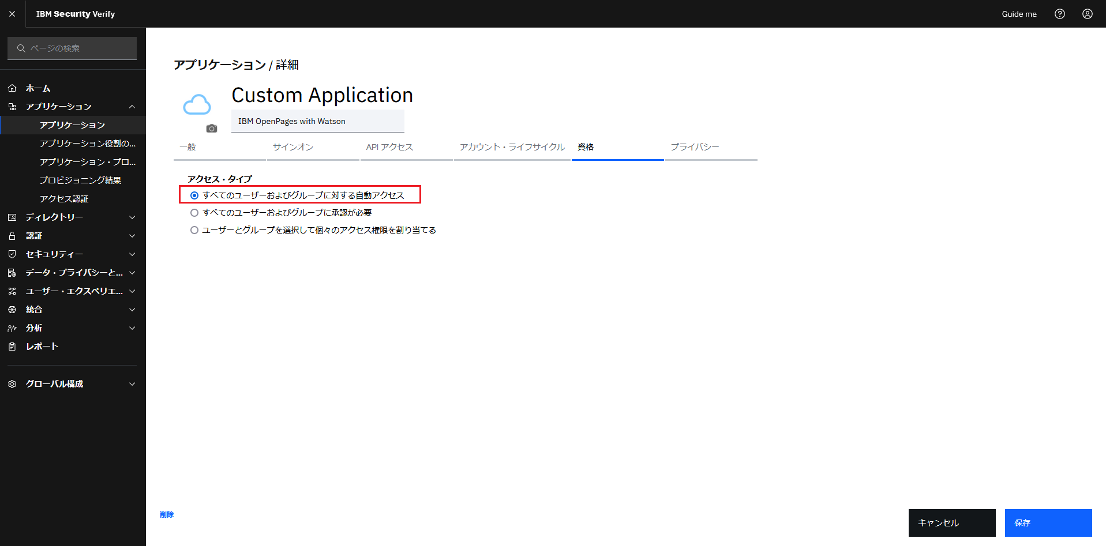The height and width of the screenshot is (546, 1106).
Task: Open ホーム in the sidebar
Action: [38, 88]
